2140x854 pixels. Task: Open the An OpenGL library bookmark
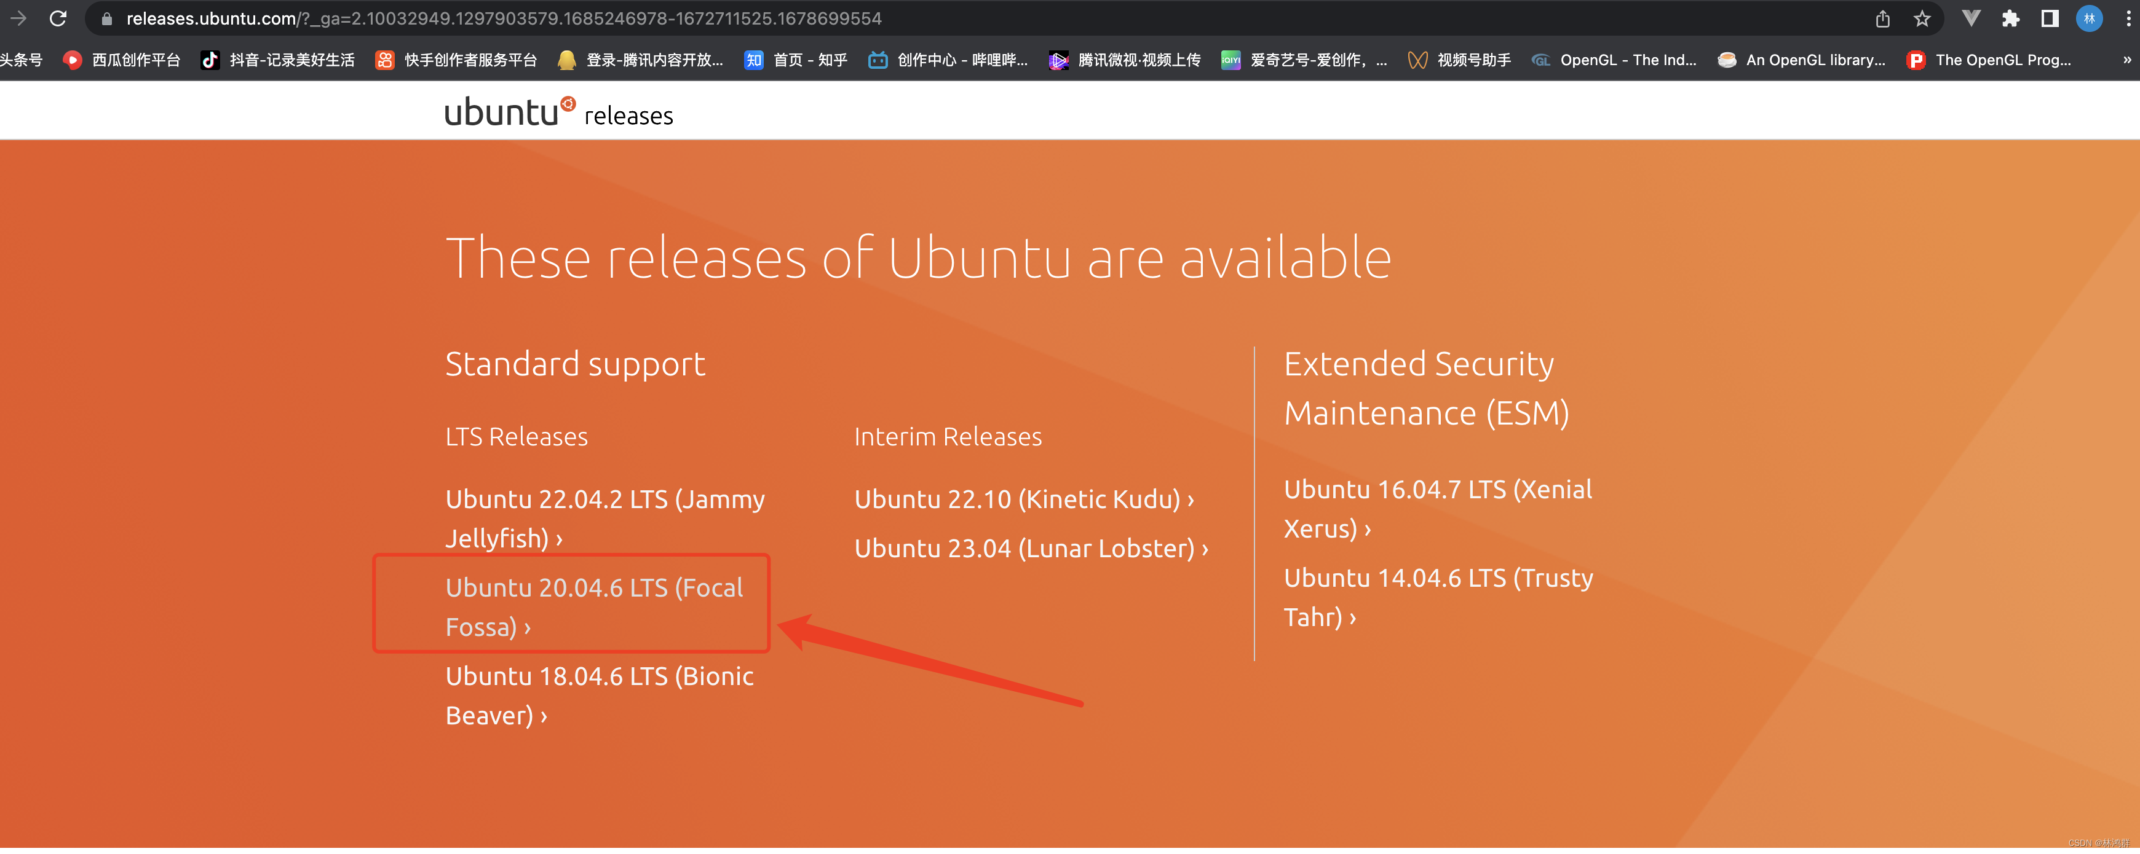tap(1801, 60)
